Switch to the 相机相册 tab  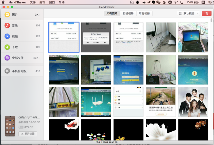point(128,14)
